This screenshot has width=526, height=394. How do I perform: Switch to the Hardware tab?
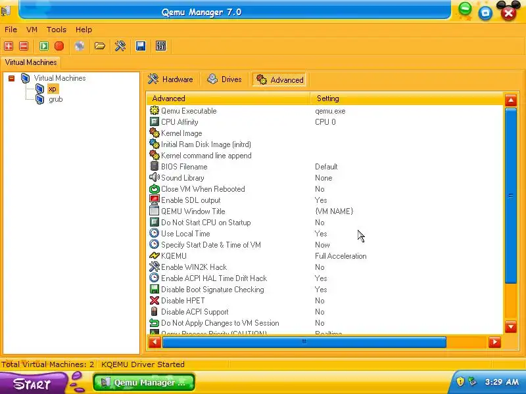pyautogui.click(x=171, y=79)
